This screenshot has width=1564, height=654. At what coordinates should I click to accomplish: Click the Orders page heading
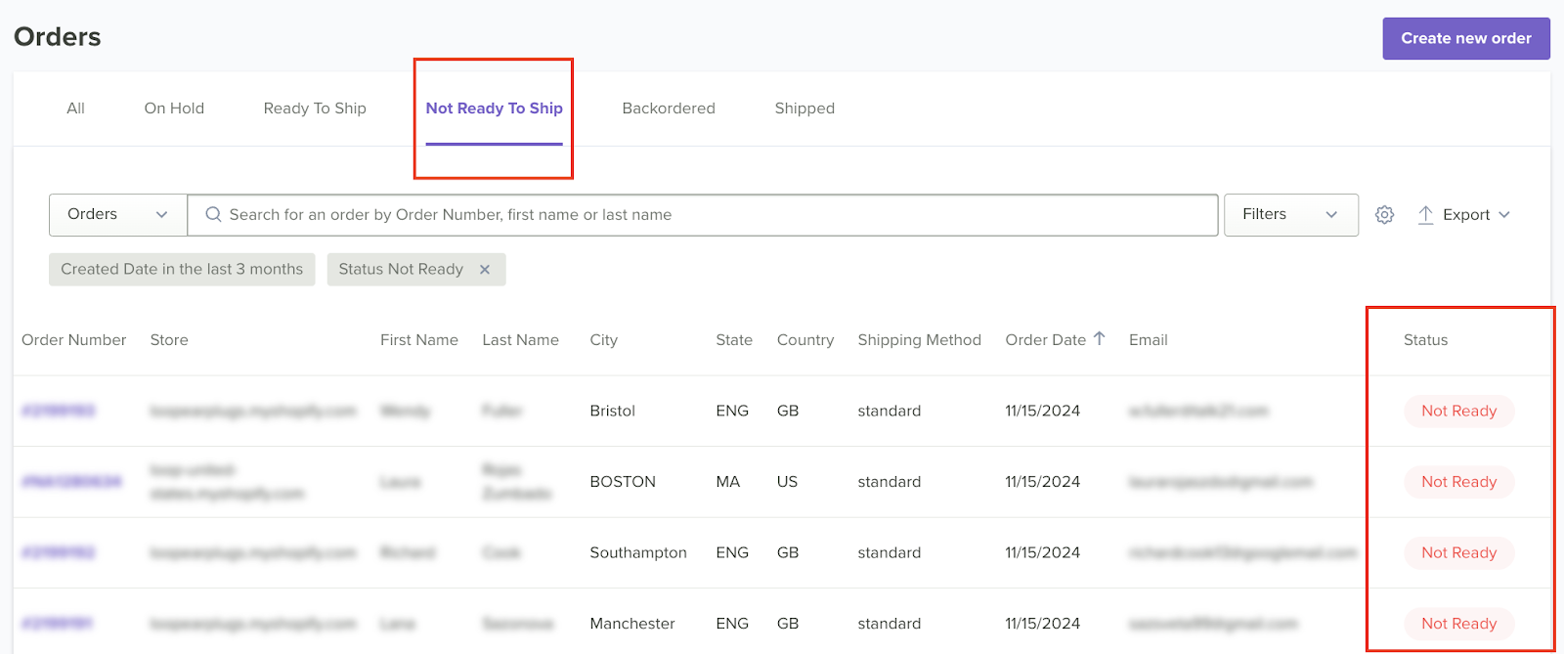click(x=58, y=37)
